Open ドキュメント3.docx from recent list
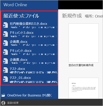103x106 pixels. (x=22, y=33)
